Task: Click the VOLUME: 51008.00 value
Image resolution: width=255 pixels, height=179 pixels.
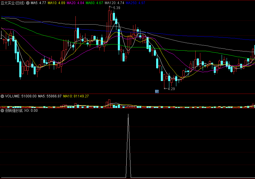Action: [x=21, y=96]
